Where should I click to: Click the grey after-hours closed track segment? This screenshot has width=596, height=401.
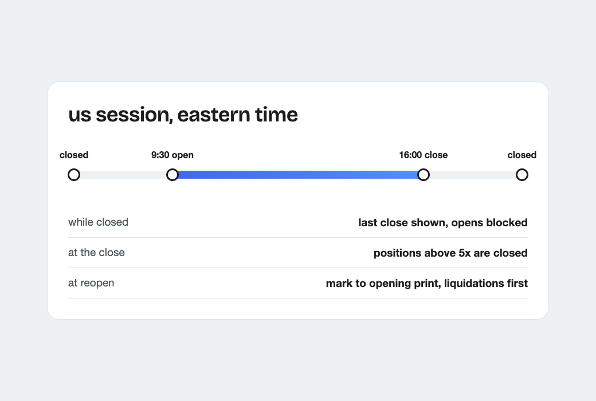point(472,175)
